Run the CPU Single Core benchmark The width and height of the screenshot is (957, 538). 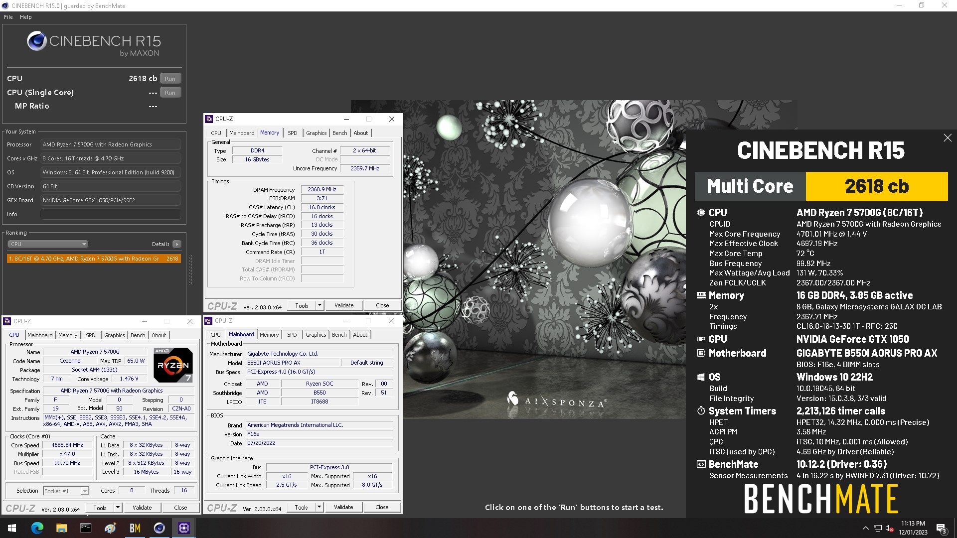[170, 93]
